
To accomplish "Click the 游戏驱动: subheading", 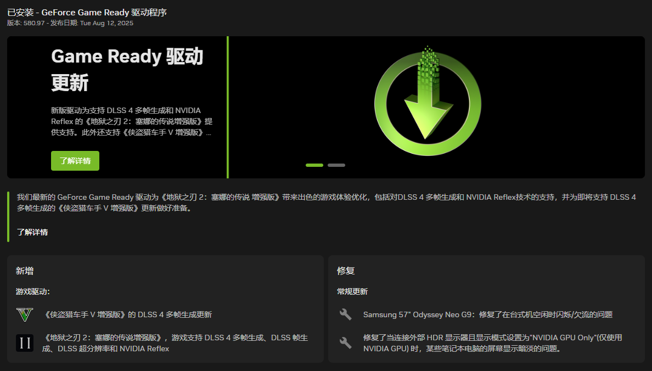I will tap(33, 291).
